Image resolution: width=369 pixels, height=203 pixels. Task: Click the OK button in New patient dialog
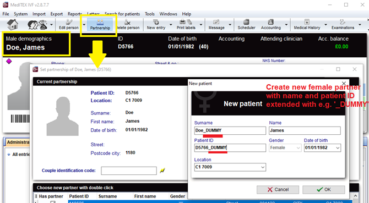click(324, 190)
